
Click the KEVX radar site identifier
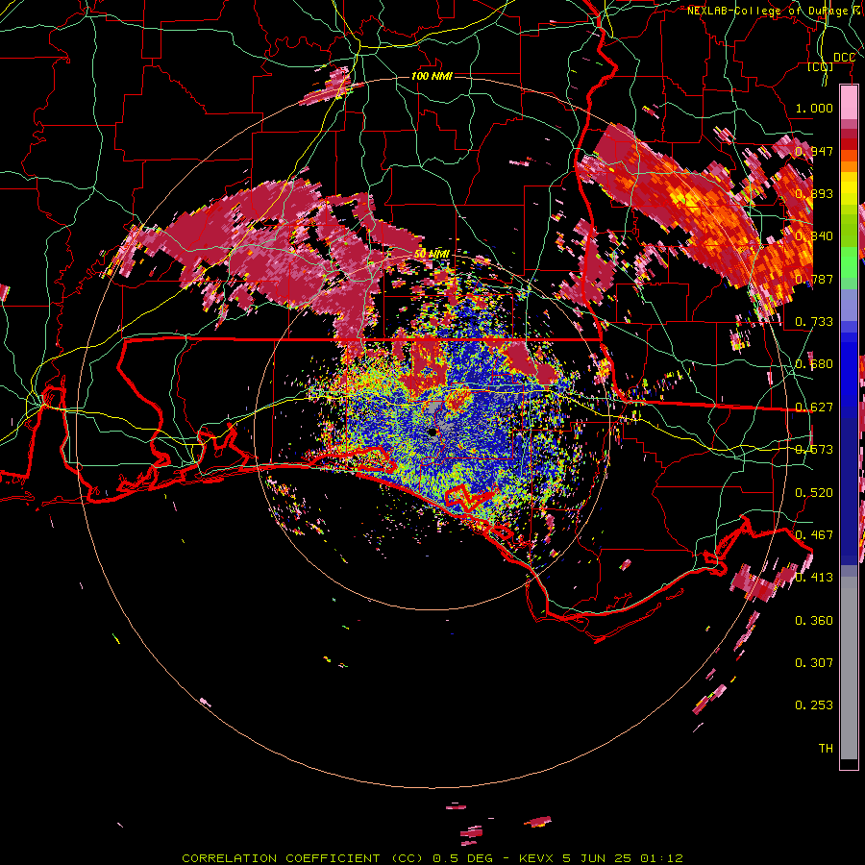tap(537, 858)
